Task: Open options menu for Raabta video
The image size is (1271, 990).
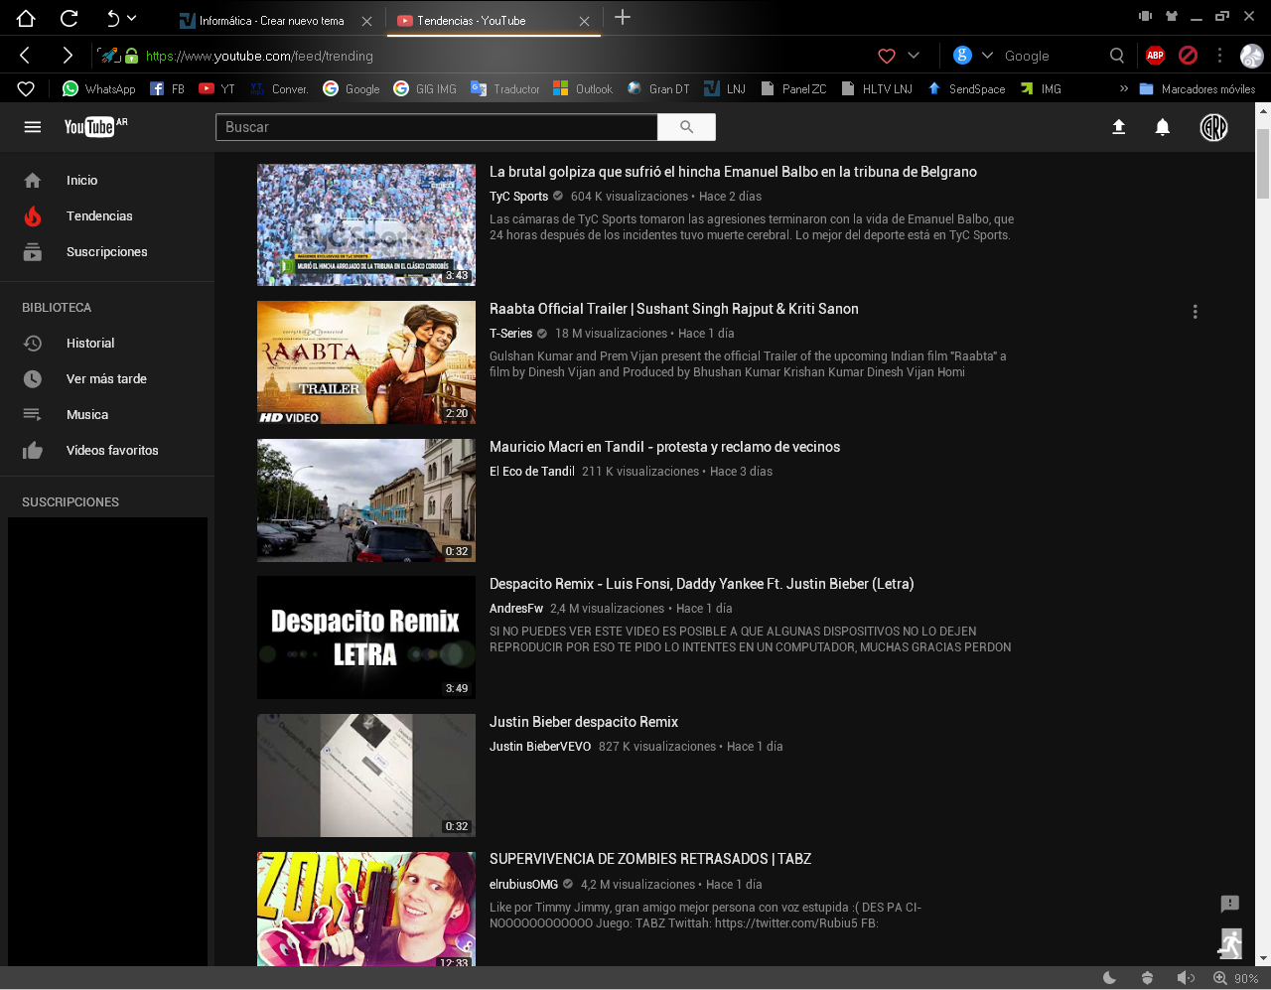Action: 1195,312
